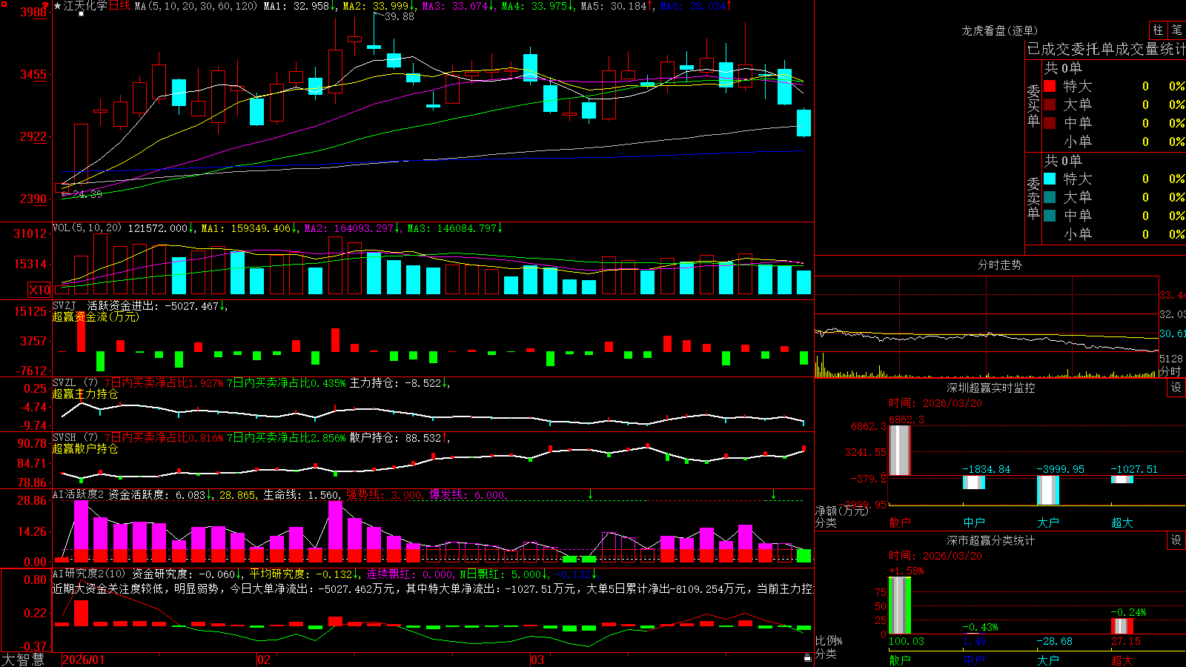Click the red 特大 buy-order swatch
The width and height of the screenshot is (1186, 667).
coord(1050,86)
